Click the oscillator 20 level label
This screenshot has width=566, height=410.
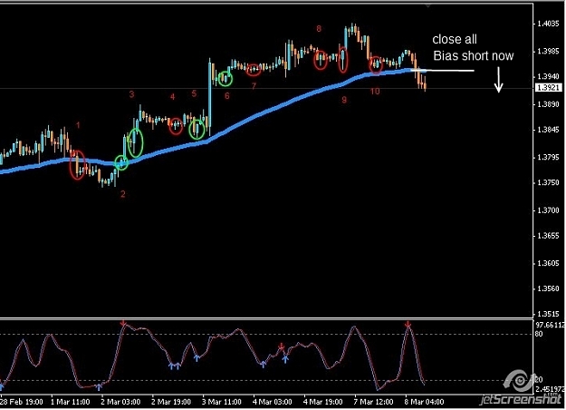539,380
